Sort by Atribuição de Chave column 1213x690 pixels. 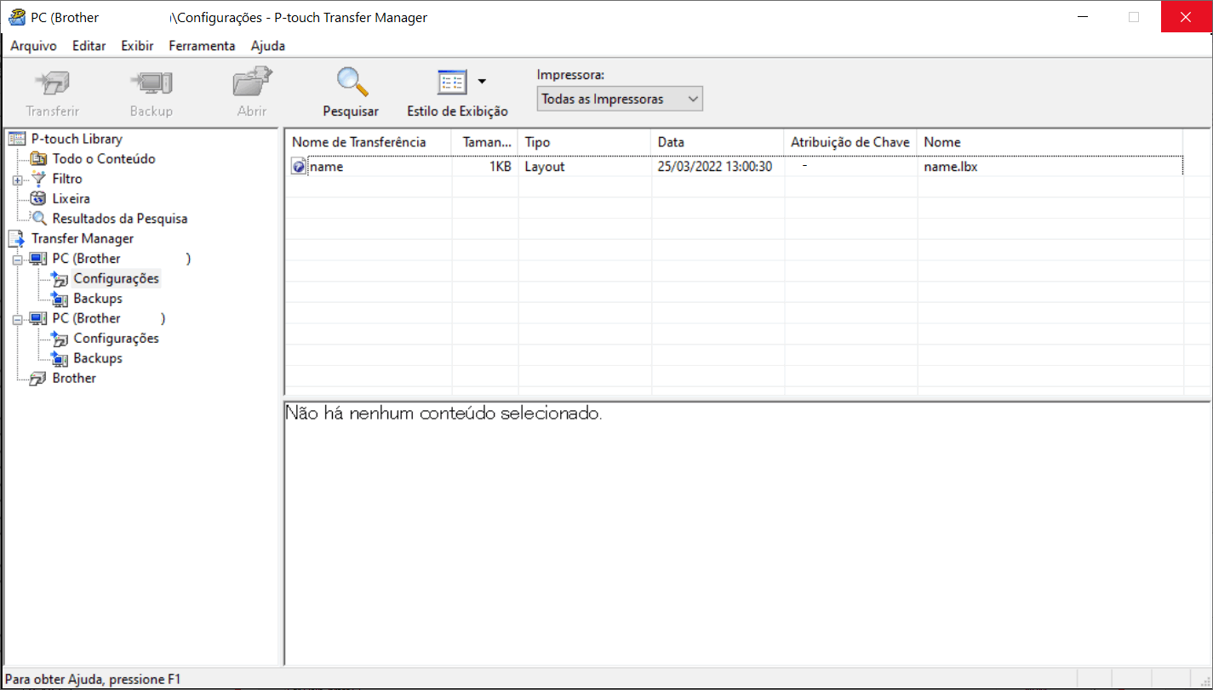coord(850,142)
